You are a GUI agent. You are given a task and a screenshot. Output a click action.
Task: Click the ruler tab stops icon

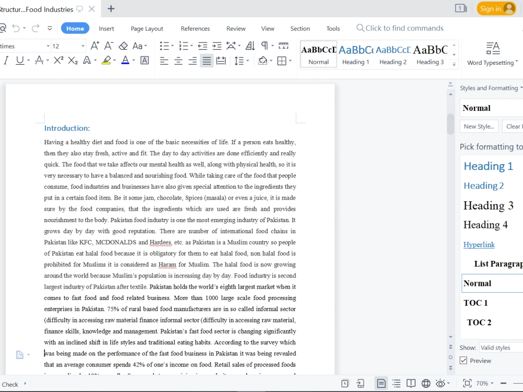pos(283,45)
